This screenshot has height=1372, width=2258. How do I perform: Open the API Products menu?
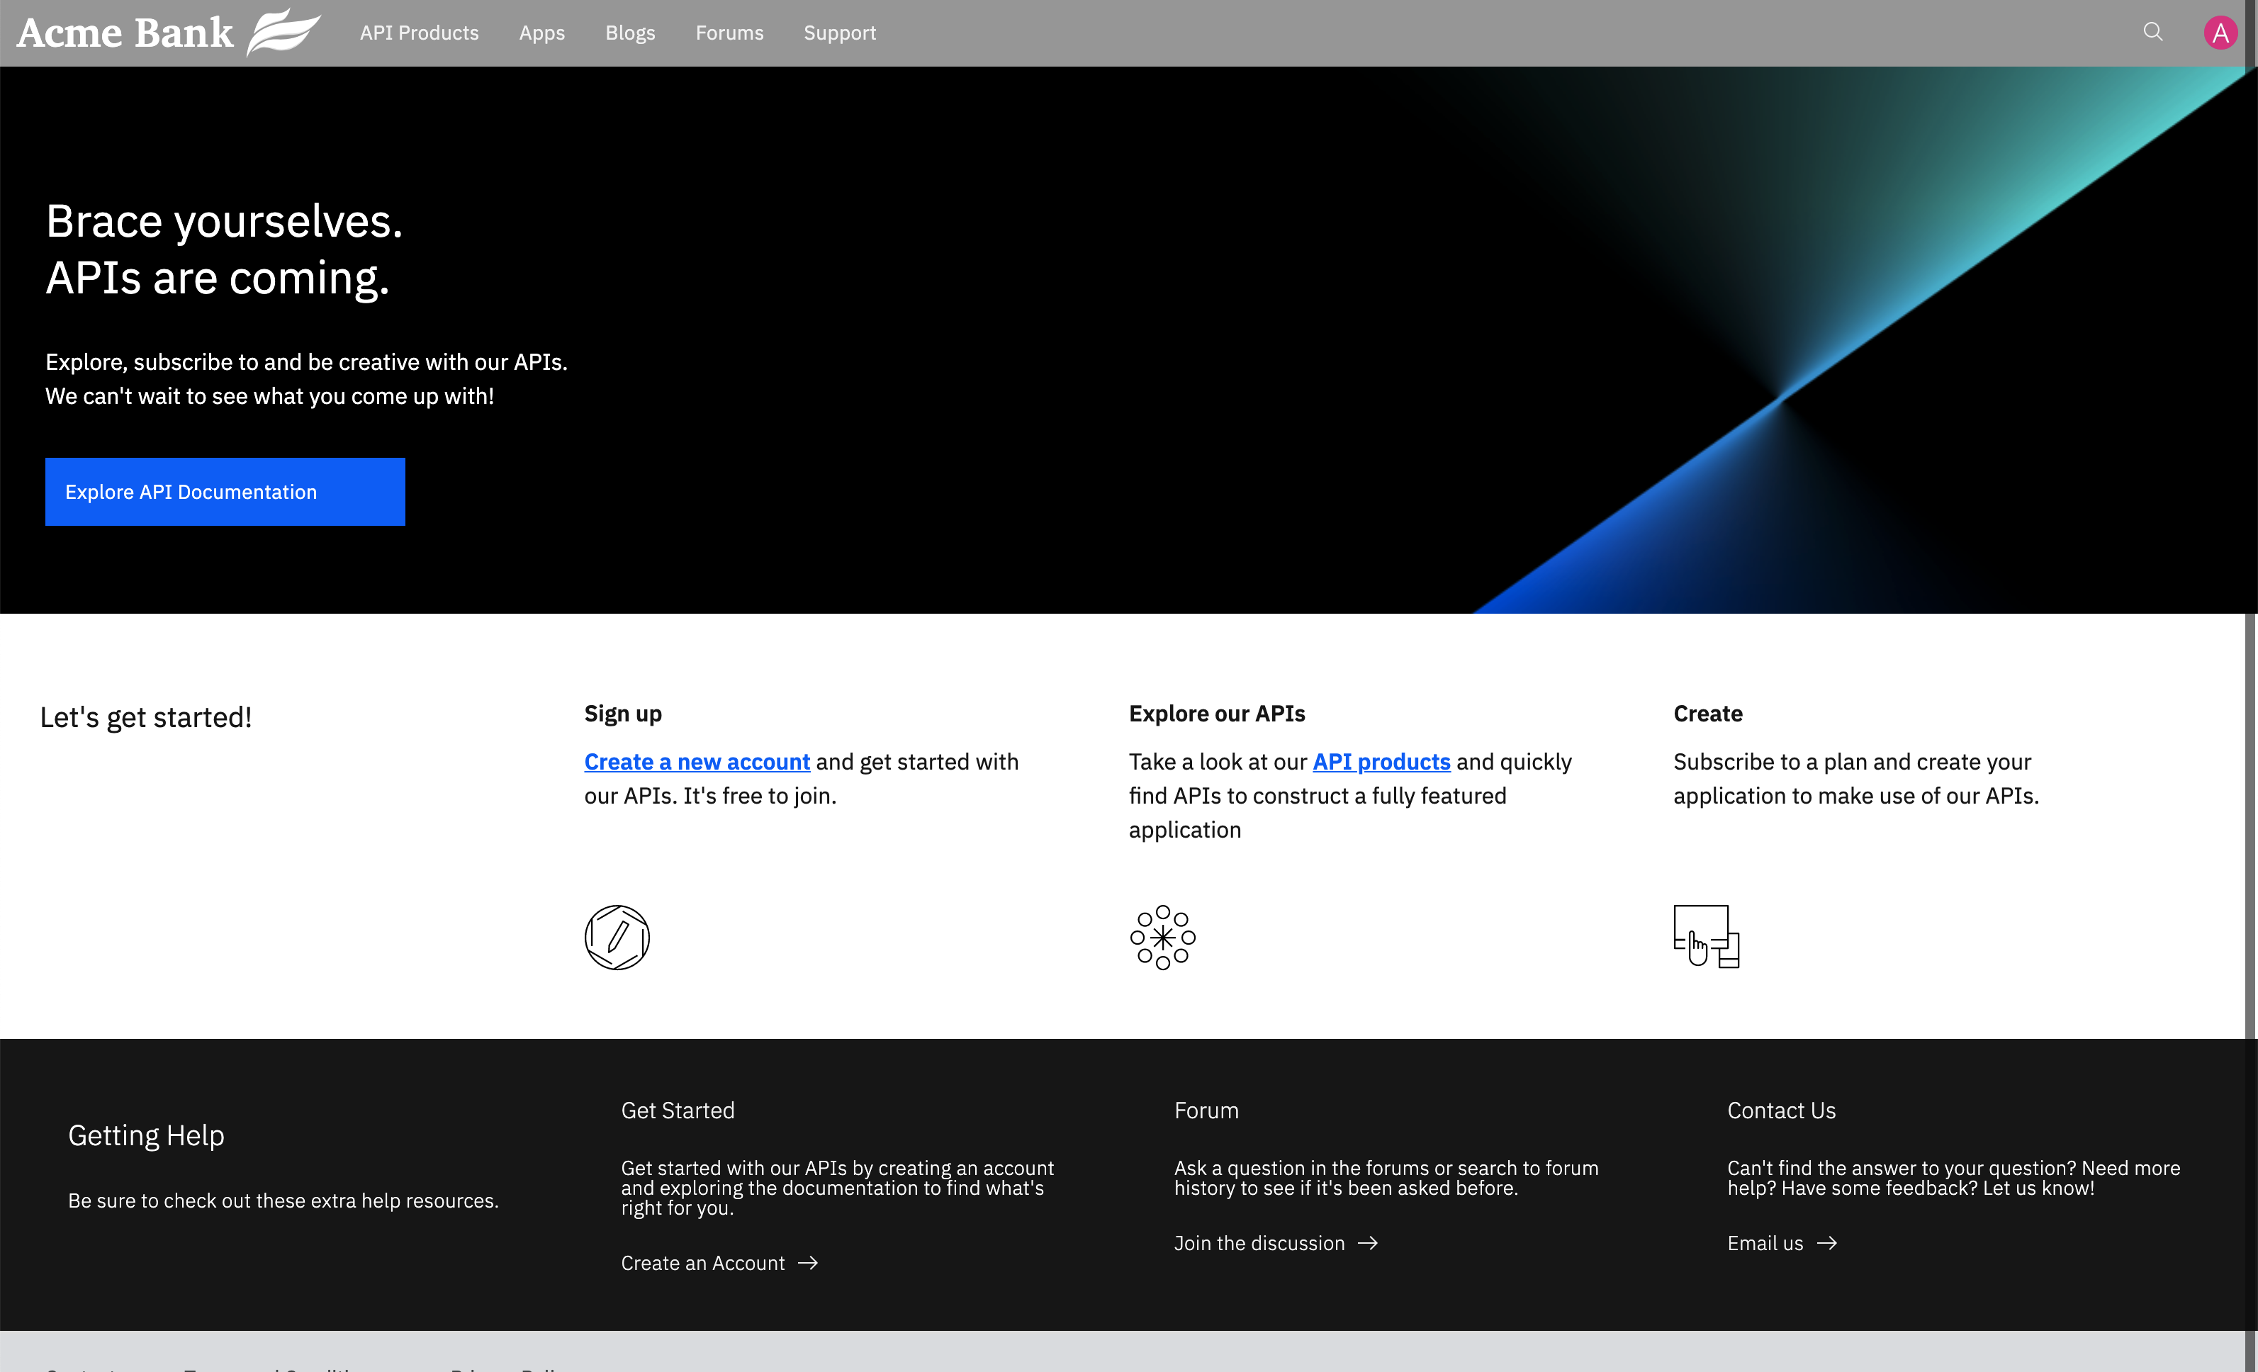point(419,32)
